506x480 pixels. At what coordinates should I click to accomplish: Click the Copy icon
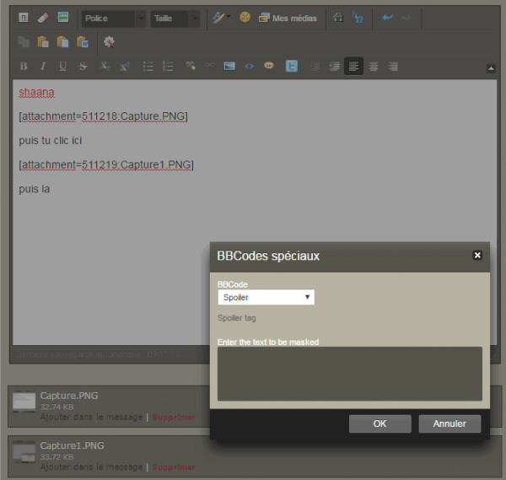[24, 42]
